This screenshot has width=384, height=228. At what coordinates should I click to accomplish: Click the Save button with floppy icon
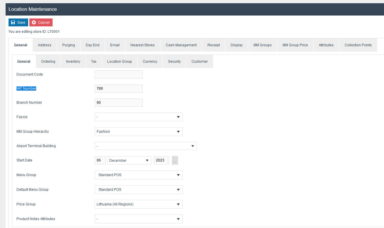[x=18, y=23]
